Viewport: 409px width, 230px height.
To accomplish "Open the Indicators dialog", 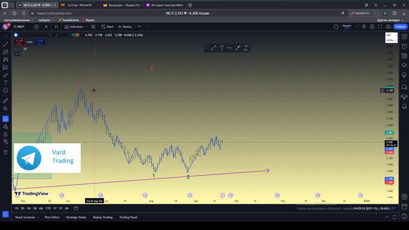I will (73, 27).
